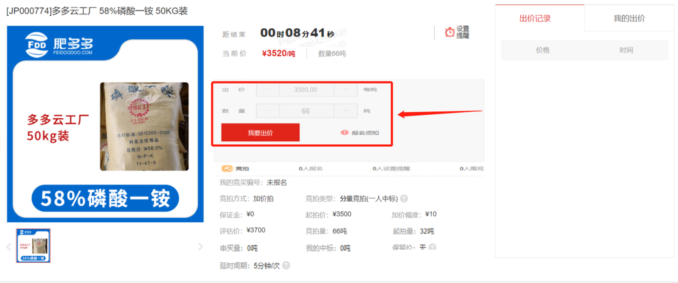
Task: Open the 报名须知 link
Action: 365,132
